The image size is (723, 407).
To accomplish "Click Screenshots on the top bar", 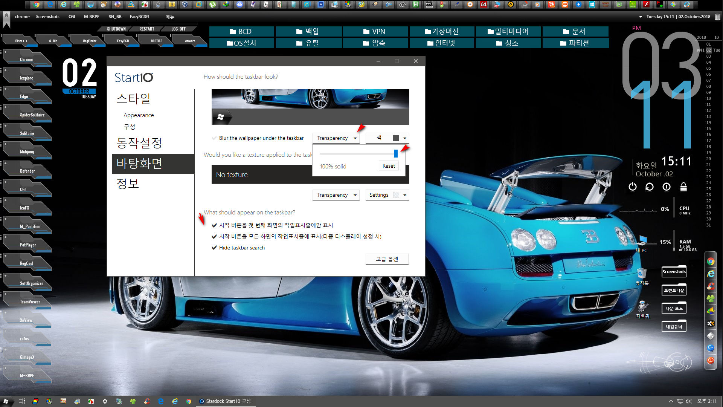I will click(x=47, y=17).
